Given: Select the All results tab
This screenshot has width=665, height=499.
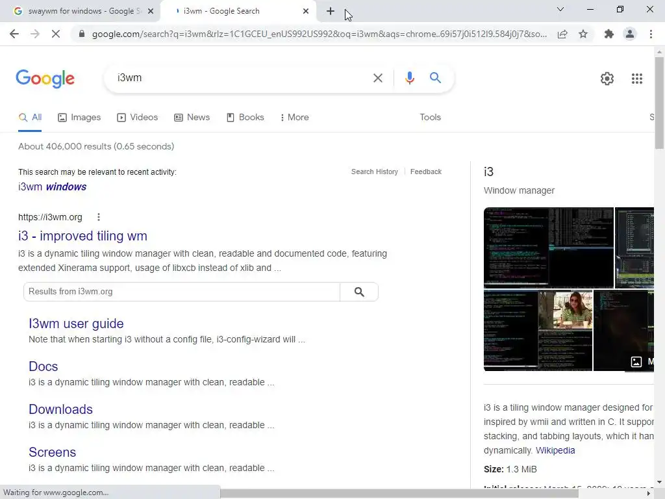Looking at the screenshot, I should tap(30, 118).
